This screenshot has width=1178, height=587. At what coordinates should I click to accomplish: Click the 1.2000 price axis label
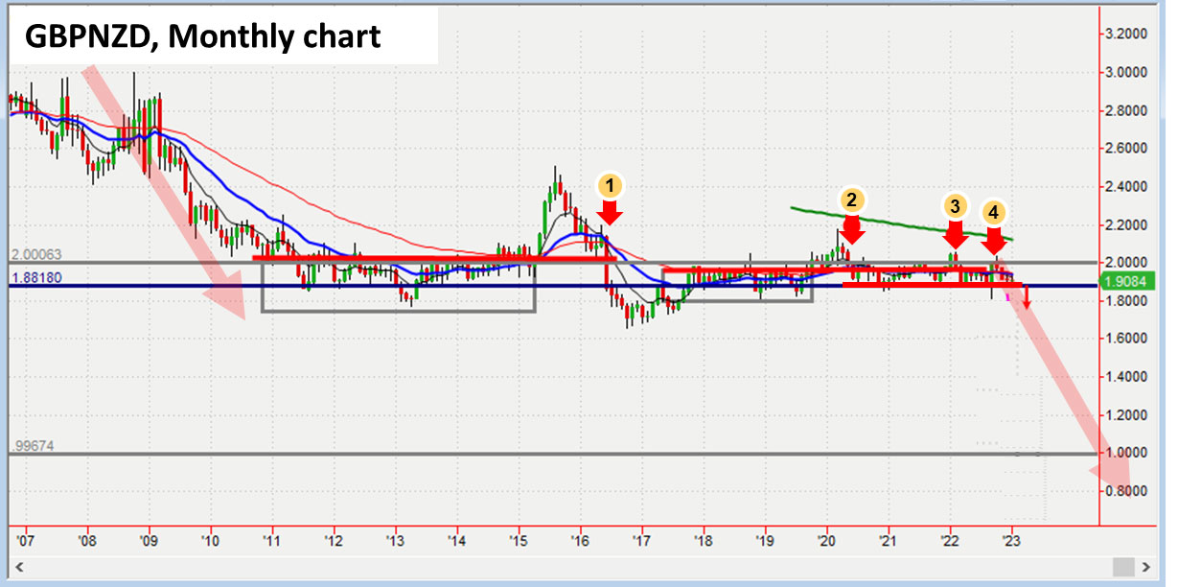pyautogui.click(x=1125, y=415)
